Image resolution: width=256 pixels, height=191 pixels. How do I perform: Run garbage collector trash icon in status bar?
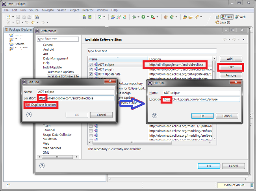(252, 185)
